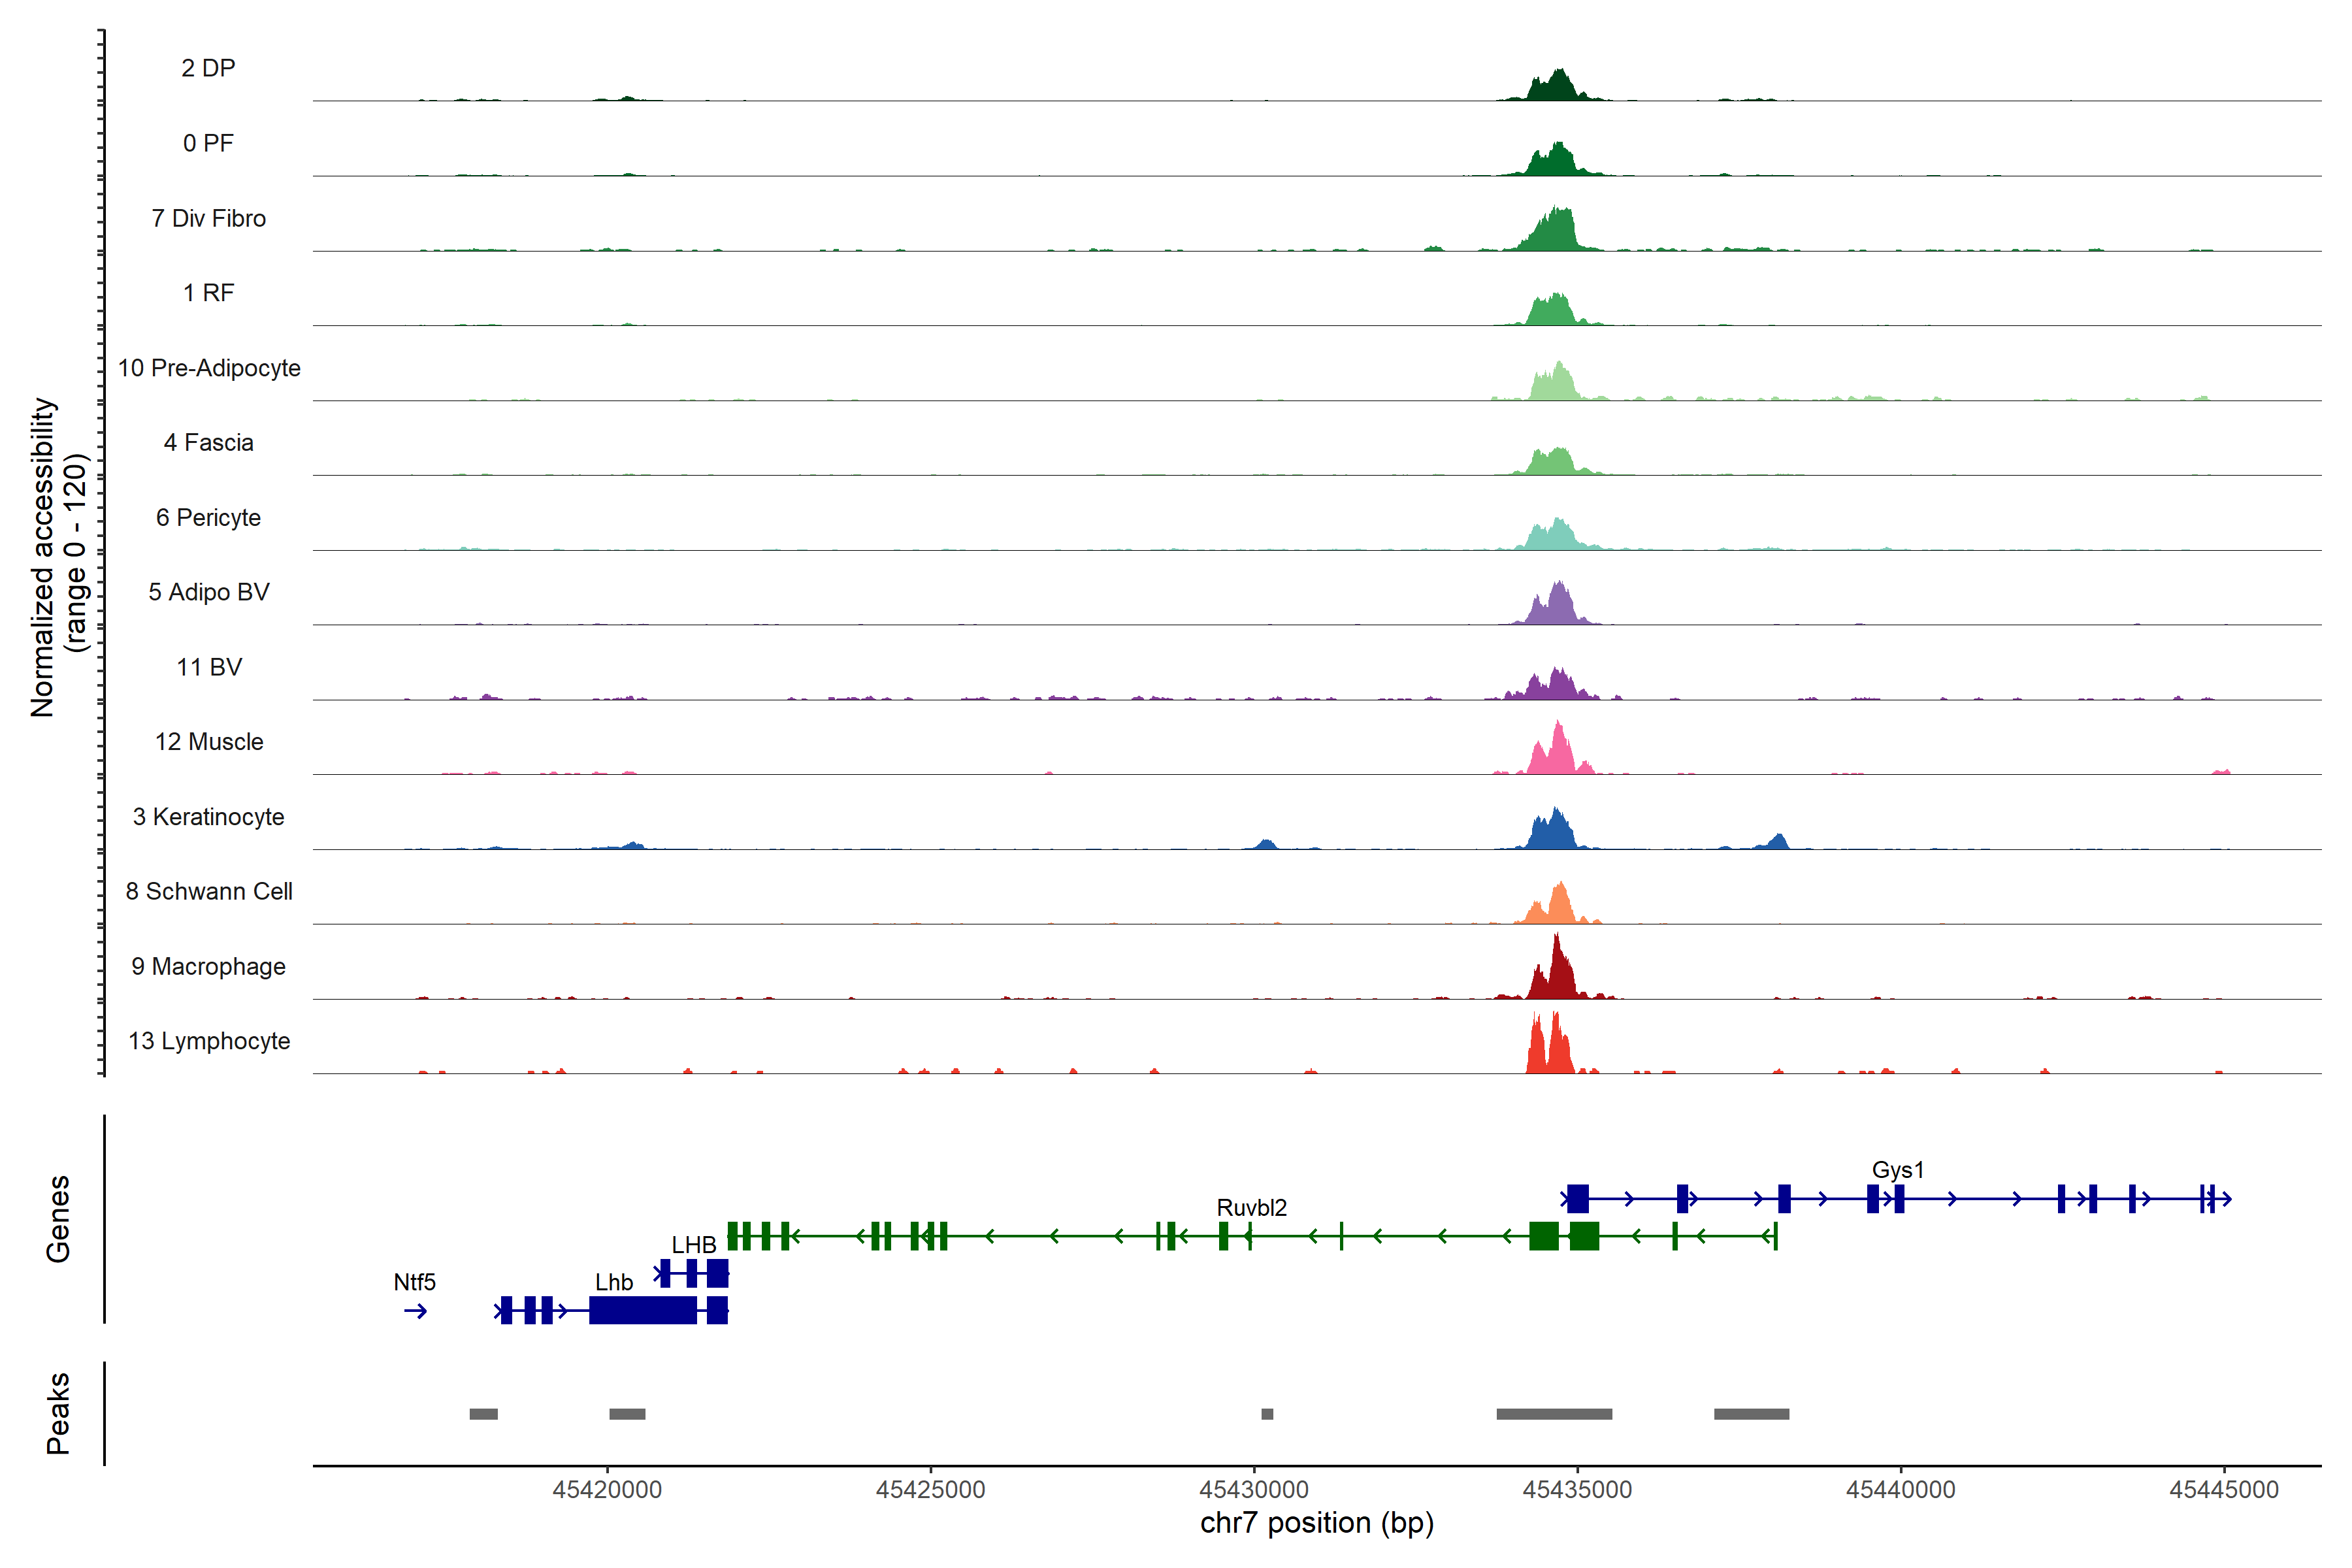Click the chr7 position axis title
The width and height of the screenshot is (2352, 1568).
1316,1523
